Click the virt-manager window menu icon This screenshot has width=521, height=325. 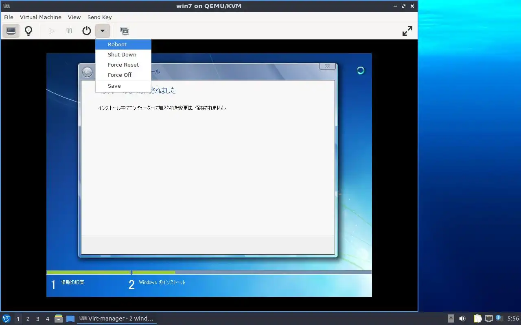coord(7,6)
